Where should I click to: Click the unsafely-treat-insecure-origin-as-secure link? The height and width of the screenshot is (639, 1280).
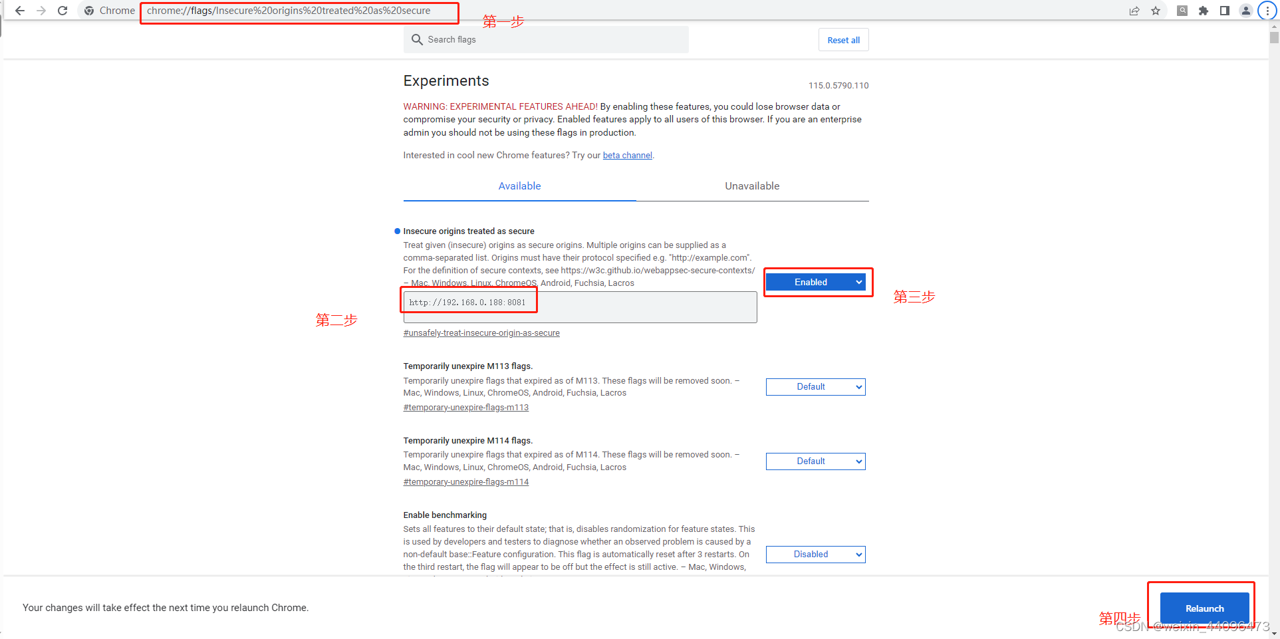(x=481, y=332)
